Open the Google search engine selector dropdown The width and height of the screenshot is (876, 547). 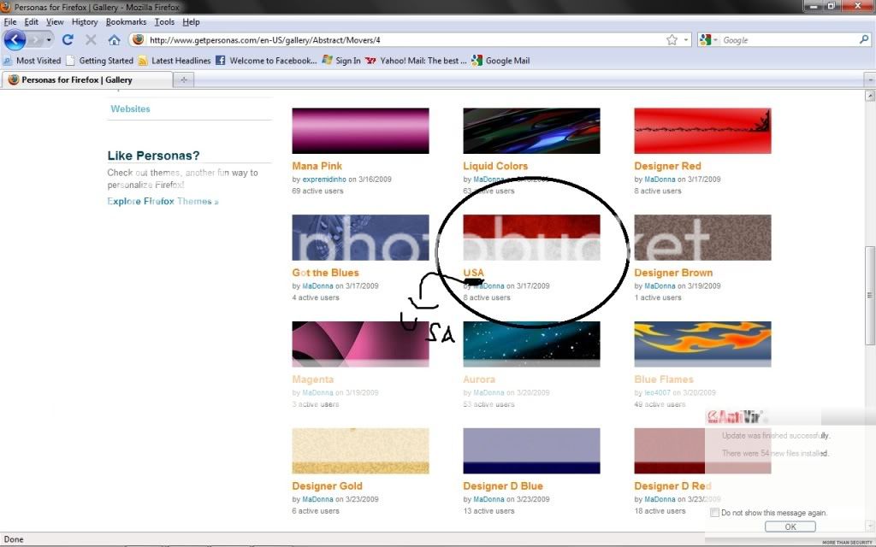708,39
